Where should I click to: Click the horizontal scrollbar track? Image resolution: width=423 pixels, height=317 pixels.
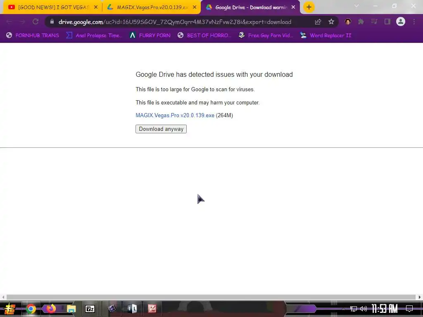coord(211,297)
